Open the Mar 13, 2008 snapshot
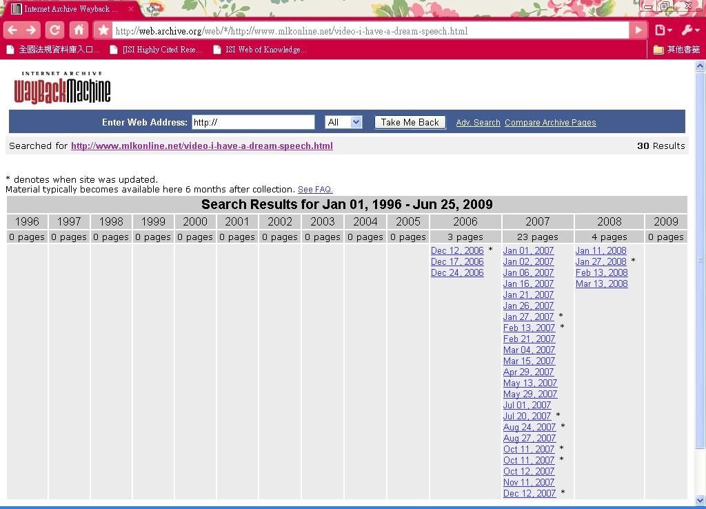This screenshot has height=509, width=706. pos(601,283)
